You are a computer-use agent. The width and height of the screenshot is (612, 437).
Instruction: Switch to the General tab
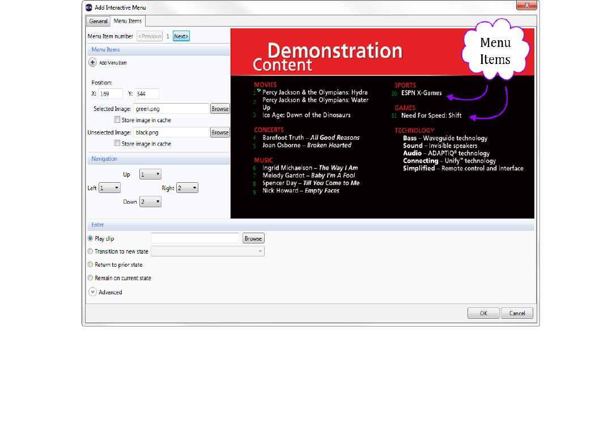(98, 21)
